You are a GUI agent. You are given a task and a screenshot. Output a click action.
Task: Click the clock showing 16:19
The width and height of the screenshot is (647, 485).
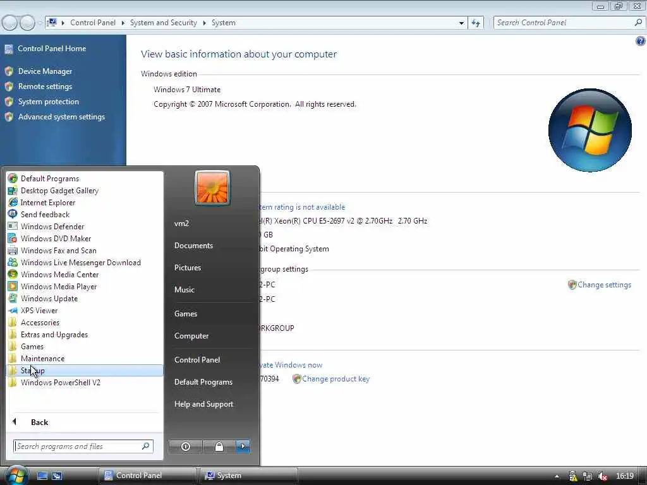[x=625, y=476]
